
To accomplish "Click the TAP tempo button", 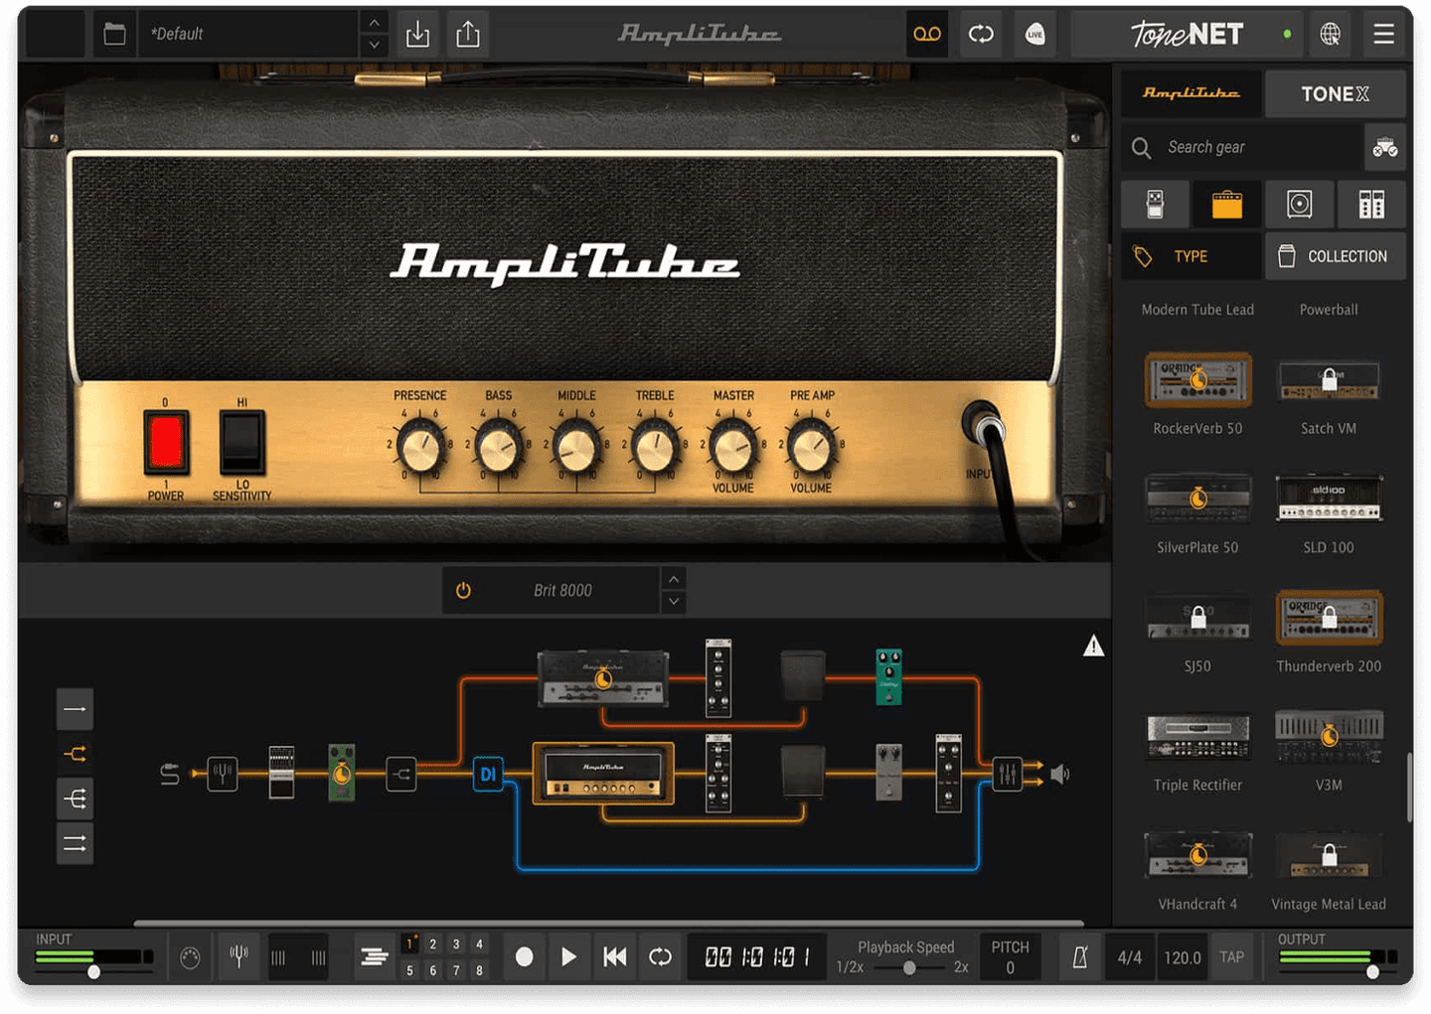I will pos(1232,956).
